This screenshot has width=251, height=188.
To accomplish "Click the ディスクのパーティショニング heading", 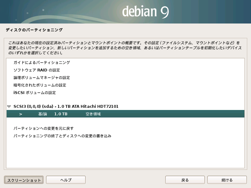I will [x=34, y=30].
